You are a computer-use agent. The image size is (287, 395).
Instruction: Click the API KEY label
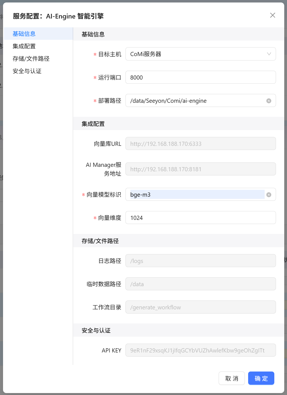111,350
